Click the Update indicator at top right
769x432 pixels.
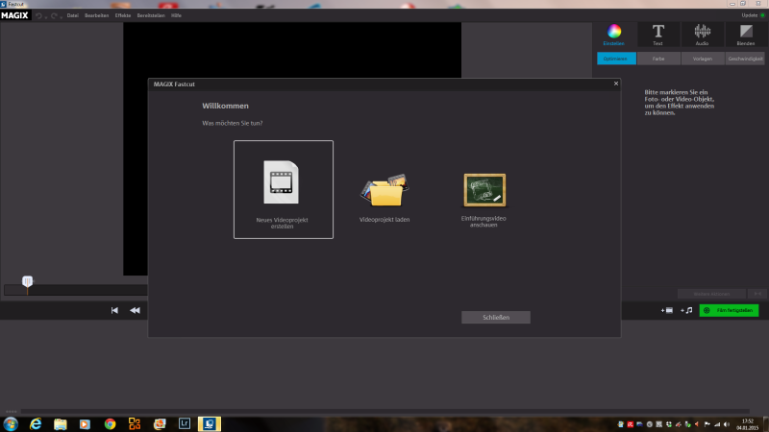tap(753, 15)
